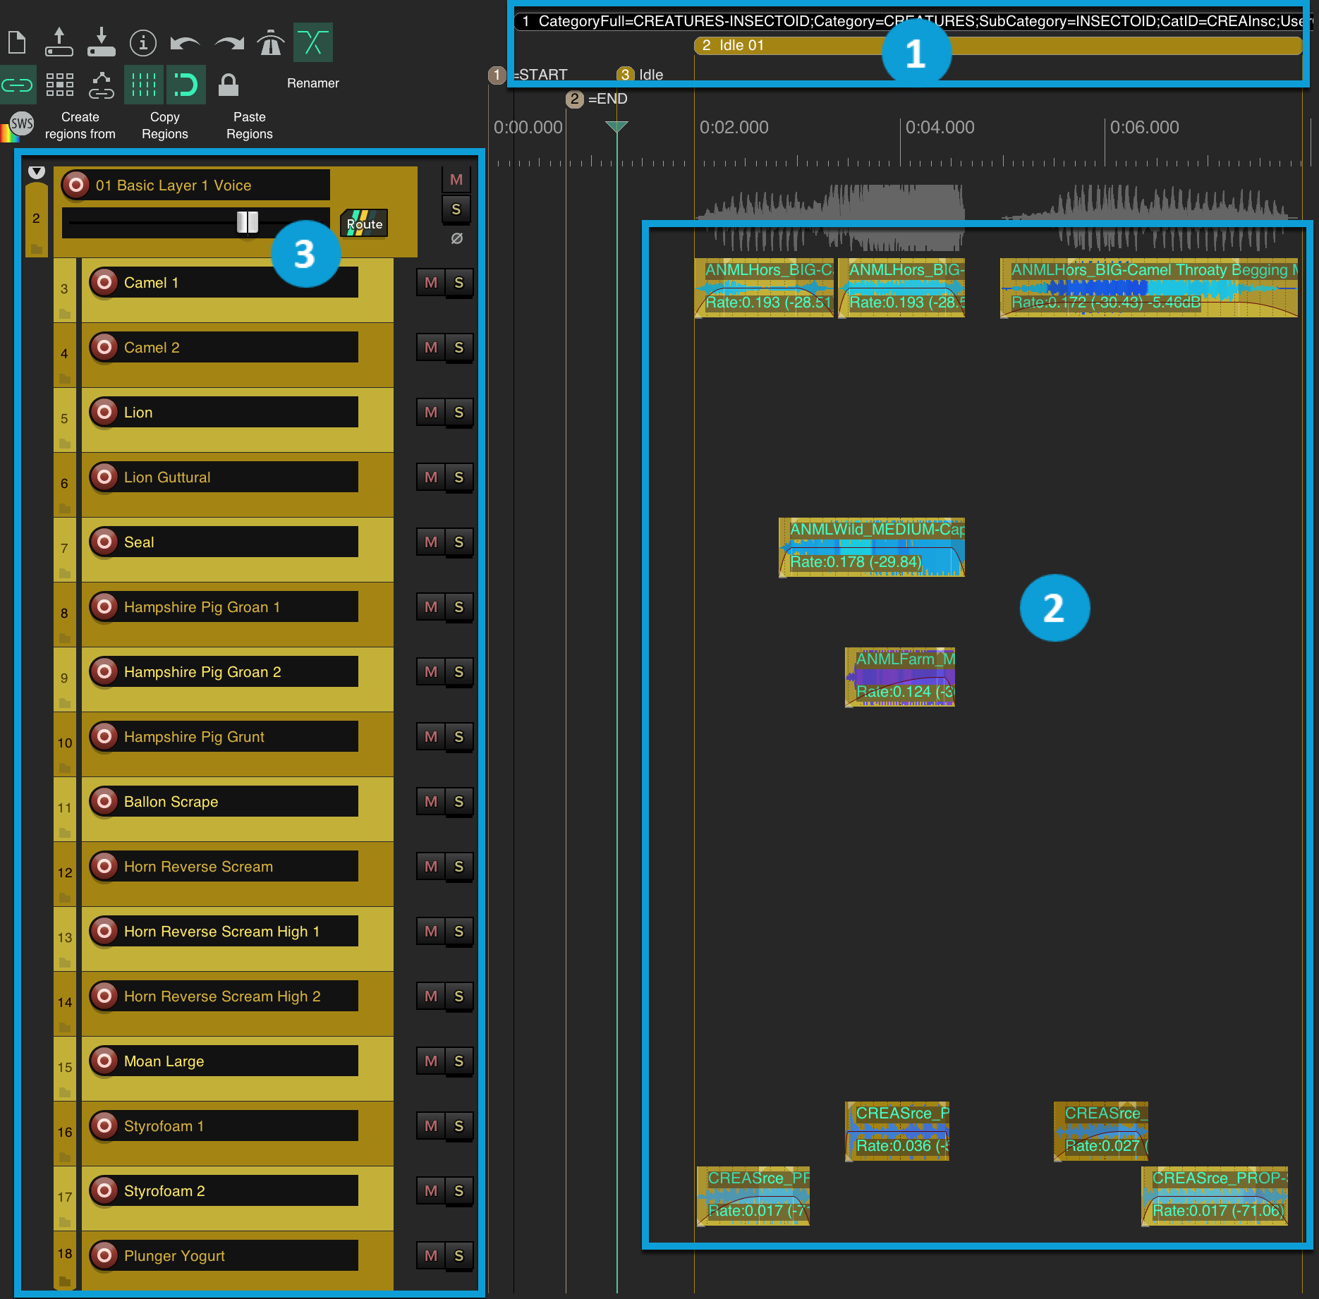
Task: Click the Save project icon
Action: [102, 43]
